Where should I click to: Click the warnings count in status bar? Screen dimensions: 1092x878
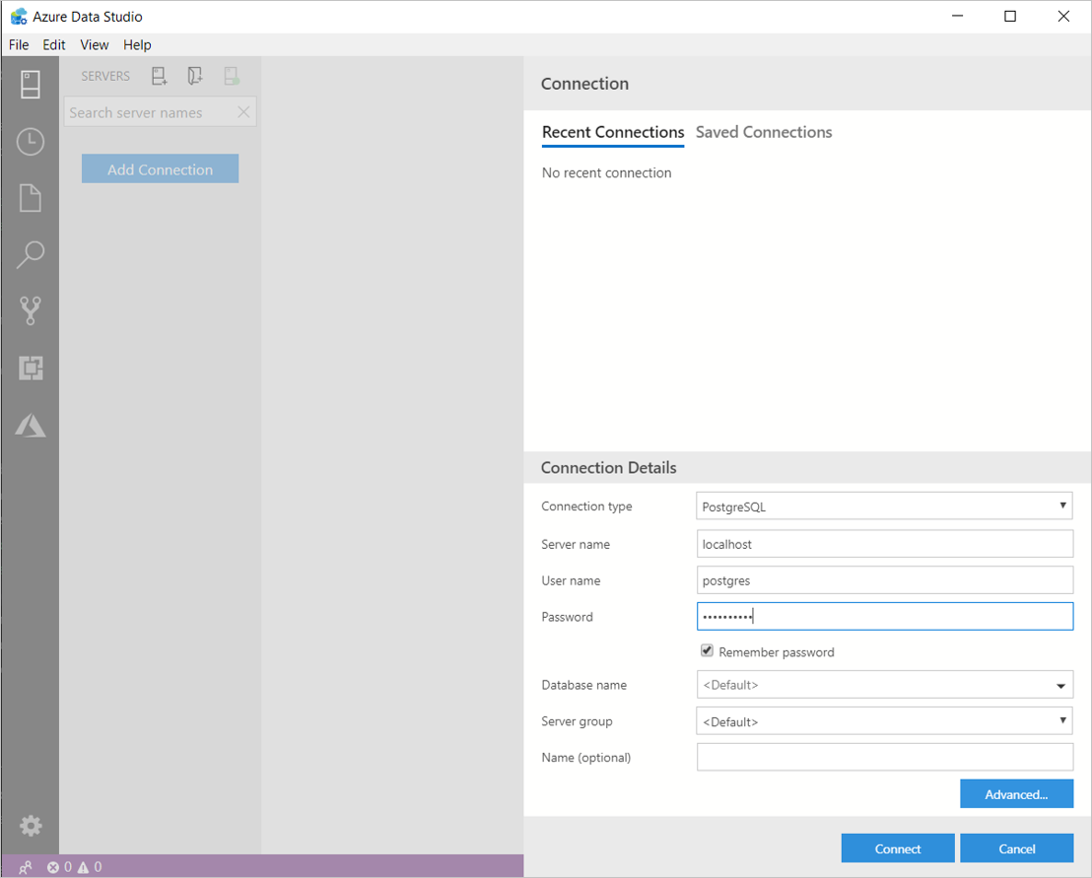[x=89, y=867]
